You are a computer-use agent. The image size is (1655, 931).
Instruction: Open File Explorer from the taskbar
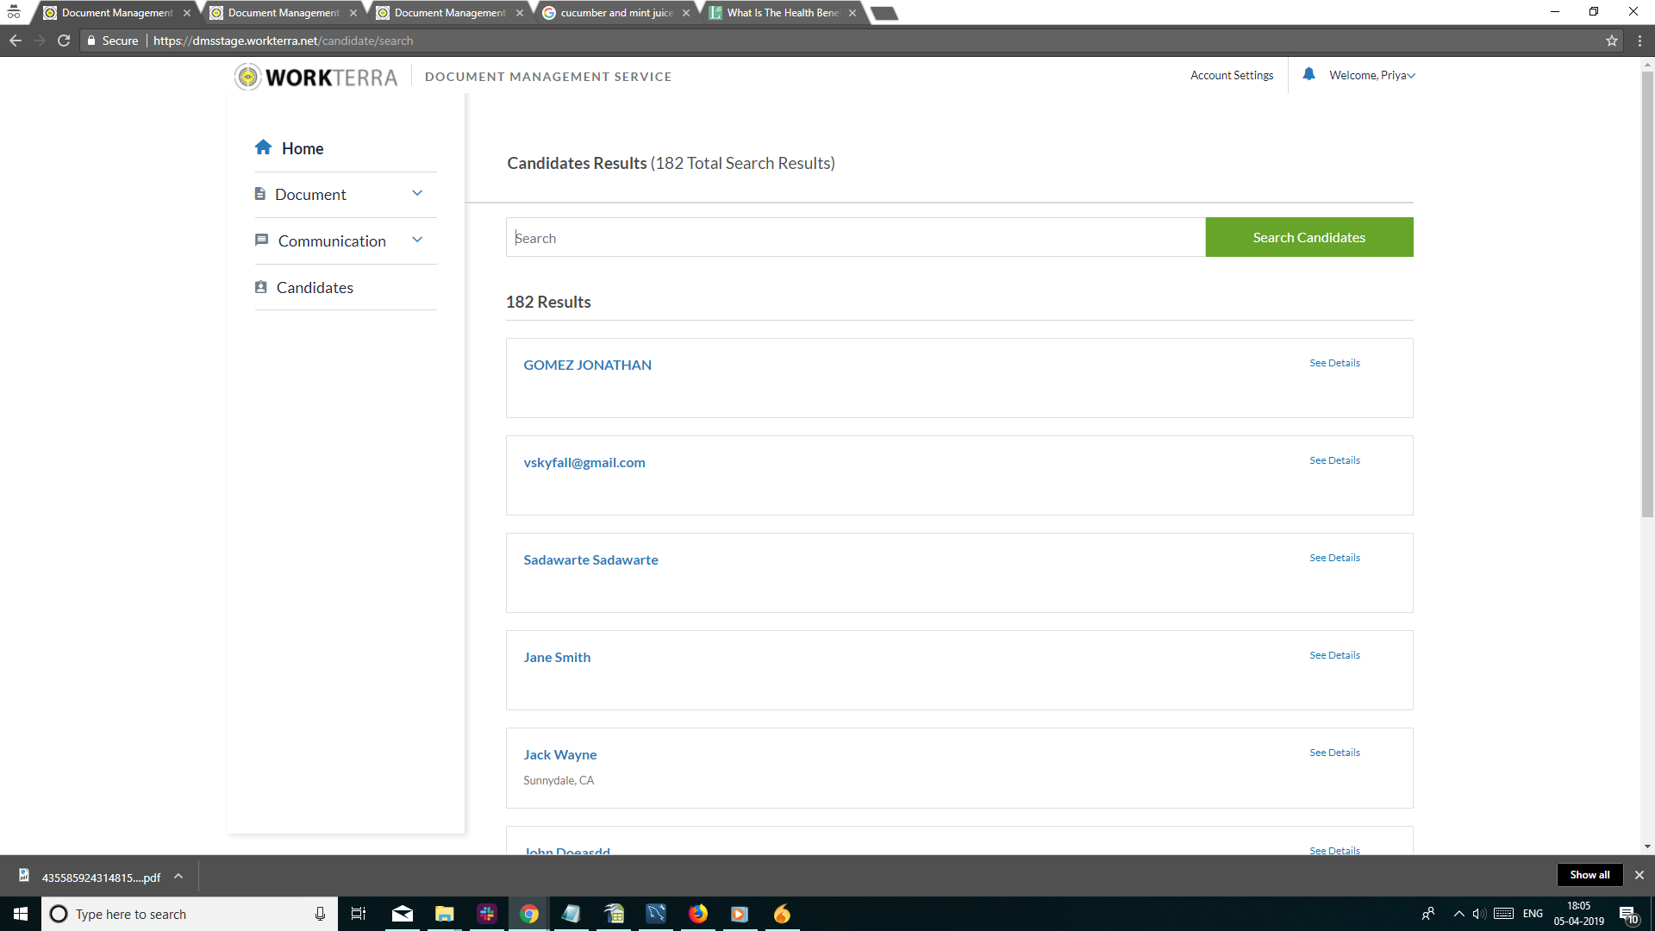point(444,914)
